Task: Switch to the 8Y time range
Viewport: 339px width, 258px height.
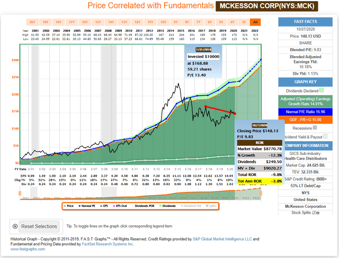Action: (x=187, y=22)
